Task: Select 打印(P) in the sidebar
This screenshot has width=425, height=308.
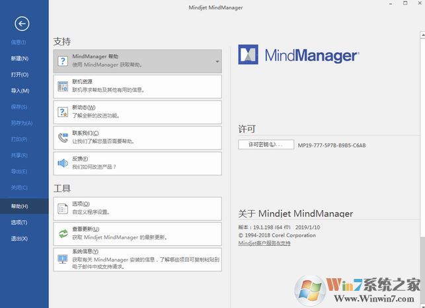Action: click(19, 139)
